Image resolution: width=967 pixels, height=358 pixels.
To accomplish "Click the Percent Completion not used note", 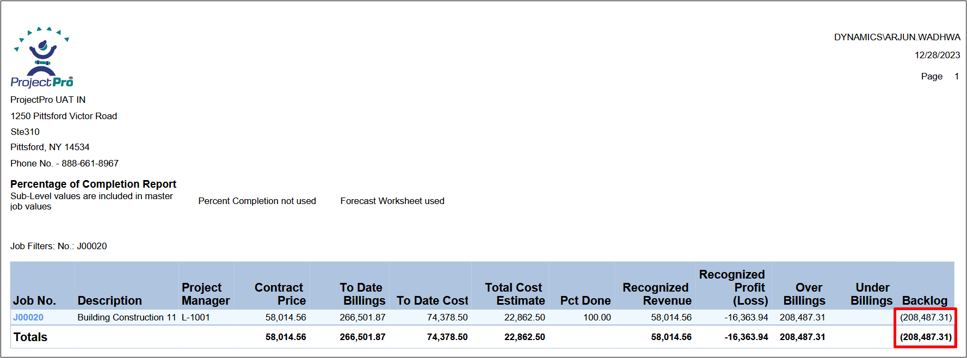I will coord(257,201).
